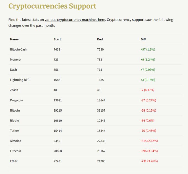
Task: Click the Name column header
Action: pos(14,39)
